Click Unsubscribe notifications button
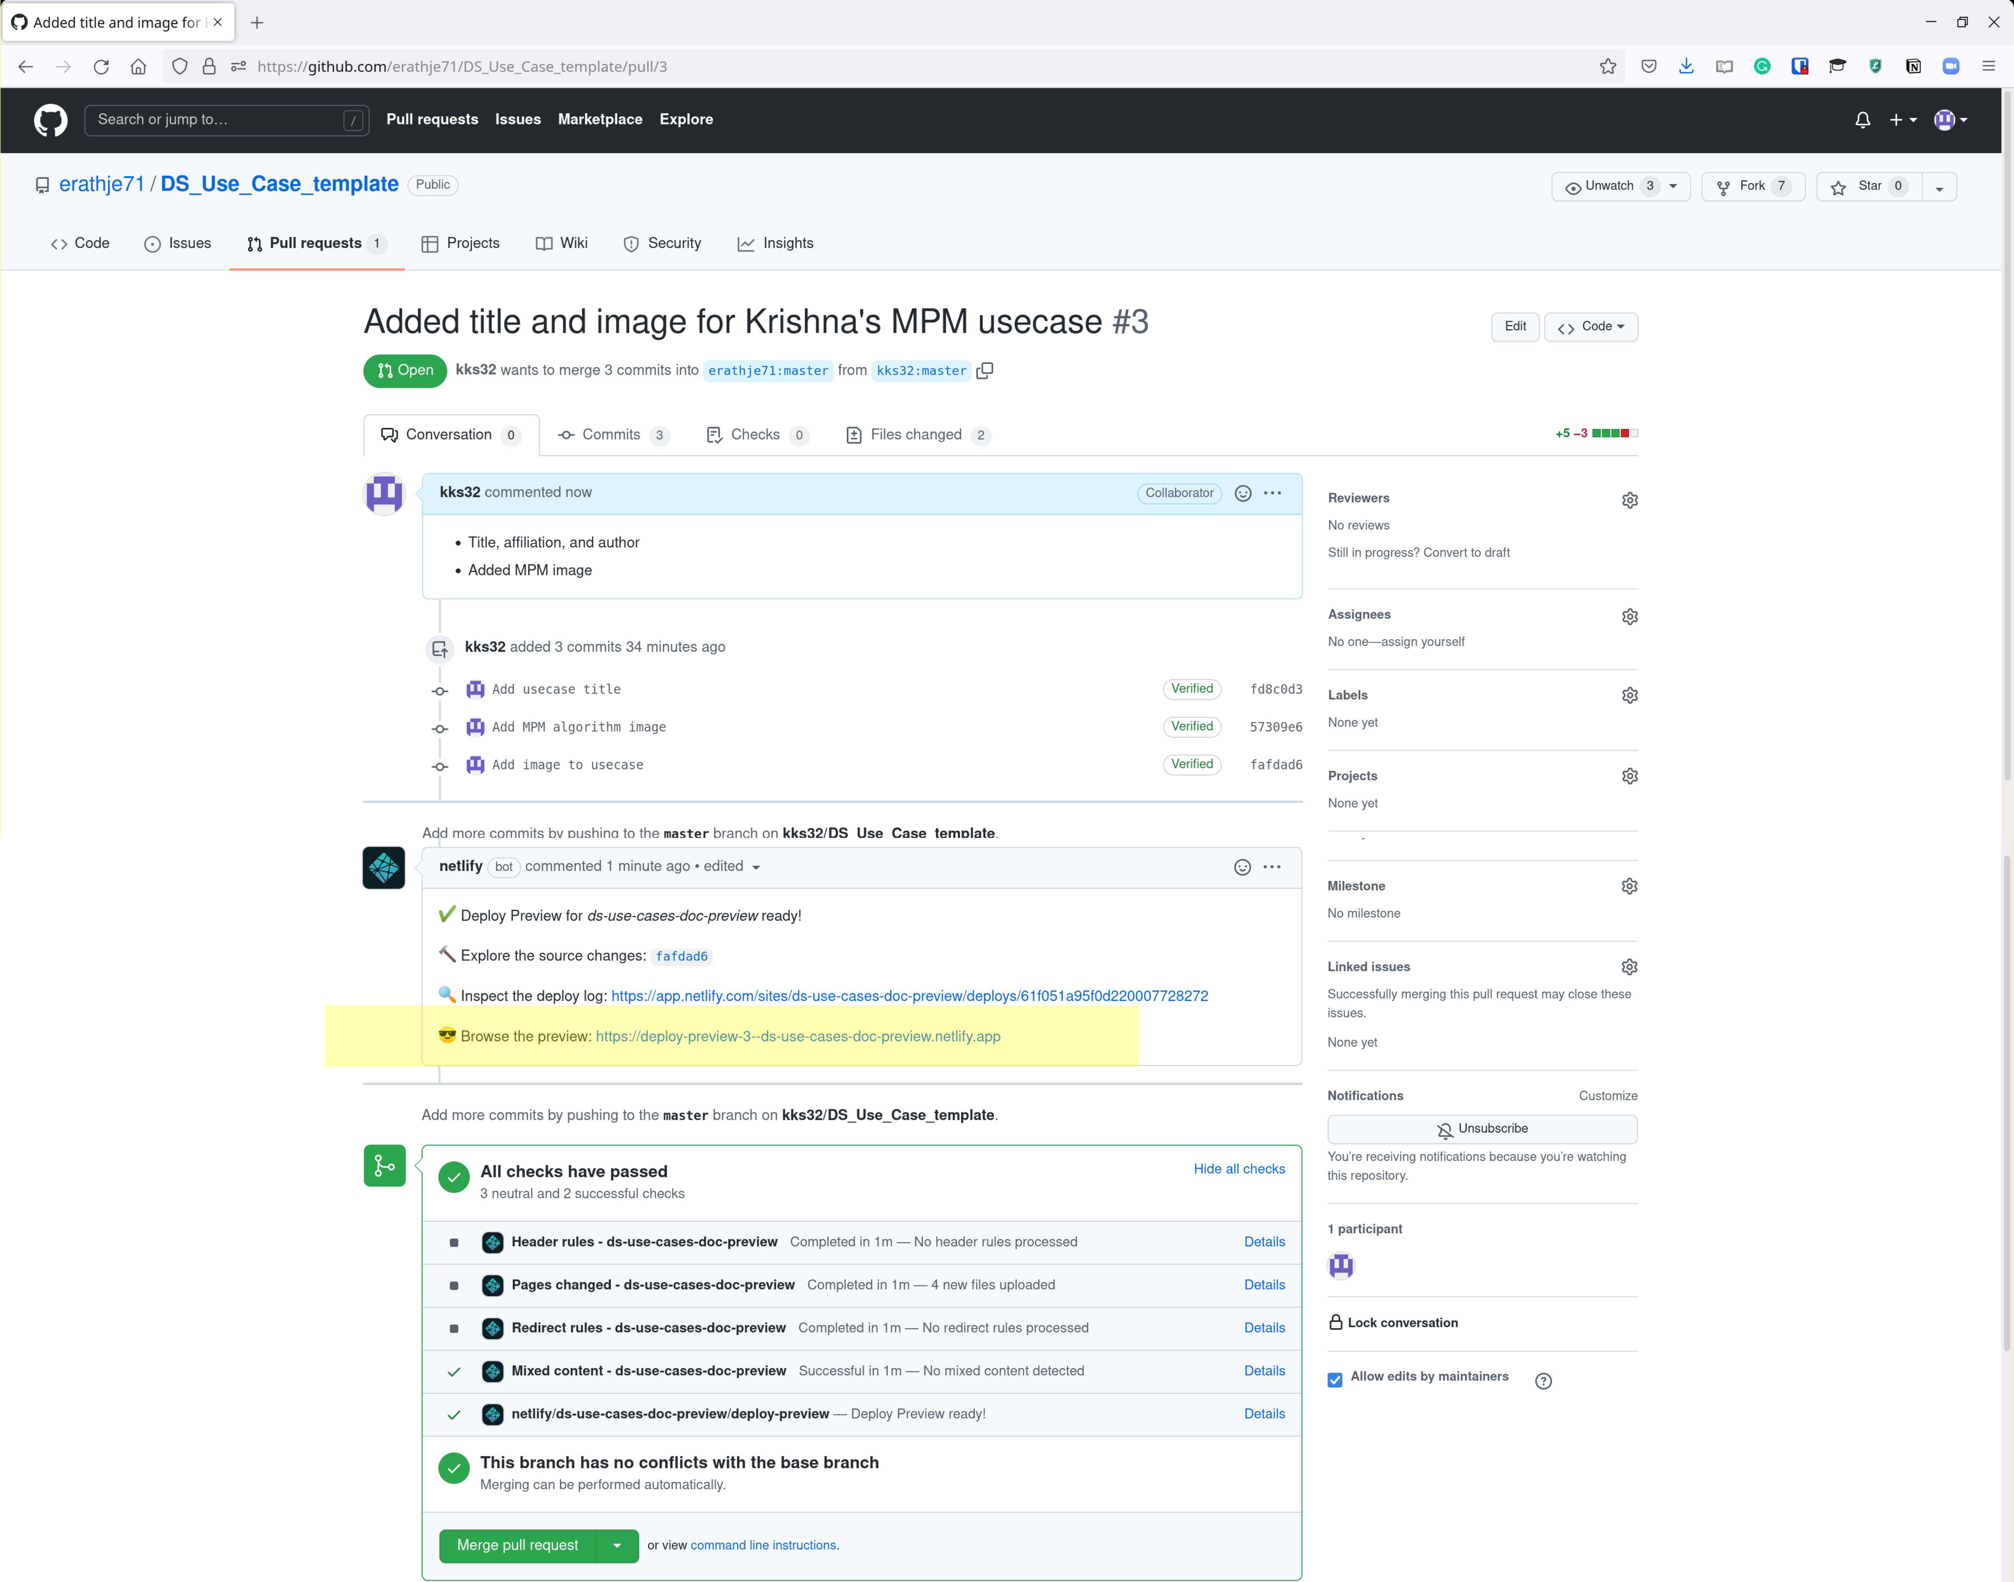The image size is (2014, 1582). tap(1481, 1129)
